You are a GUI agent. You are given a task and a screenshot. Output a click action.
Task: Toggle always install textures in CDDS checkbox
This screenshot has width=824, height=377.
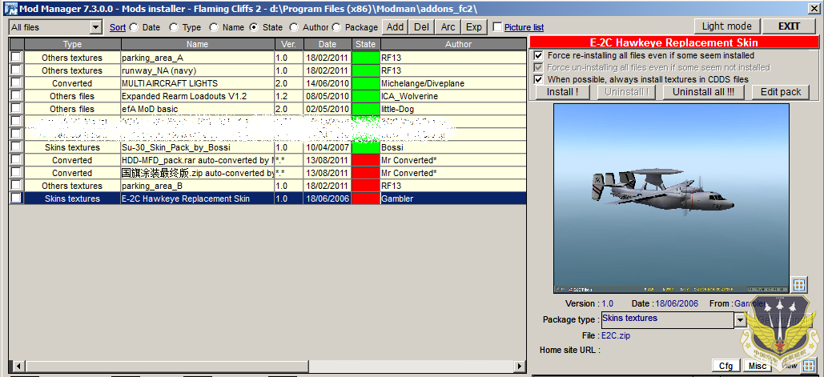[x=538, y=79]
